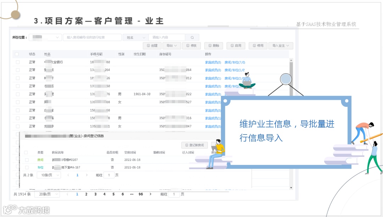
Task: Click the 手机号码 column header
Action: (96, 54)
